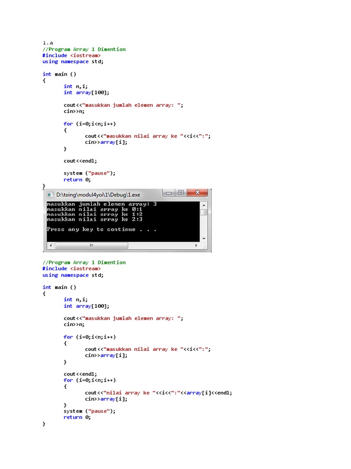Screen dimensions: 351x469
Task: Click the first 'cin>>n;' line
Action: [74, 111]
